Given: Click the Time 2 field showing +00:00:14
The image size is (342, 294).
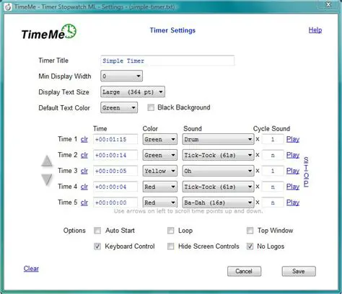Looking at the screenshot, I should point(115,155).
